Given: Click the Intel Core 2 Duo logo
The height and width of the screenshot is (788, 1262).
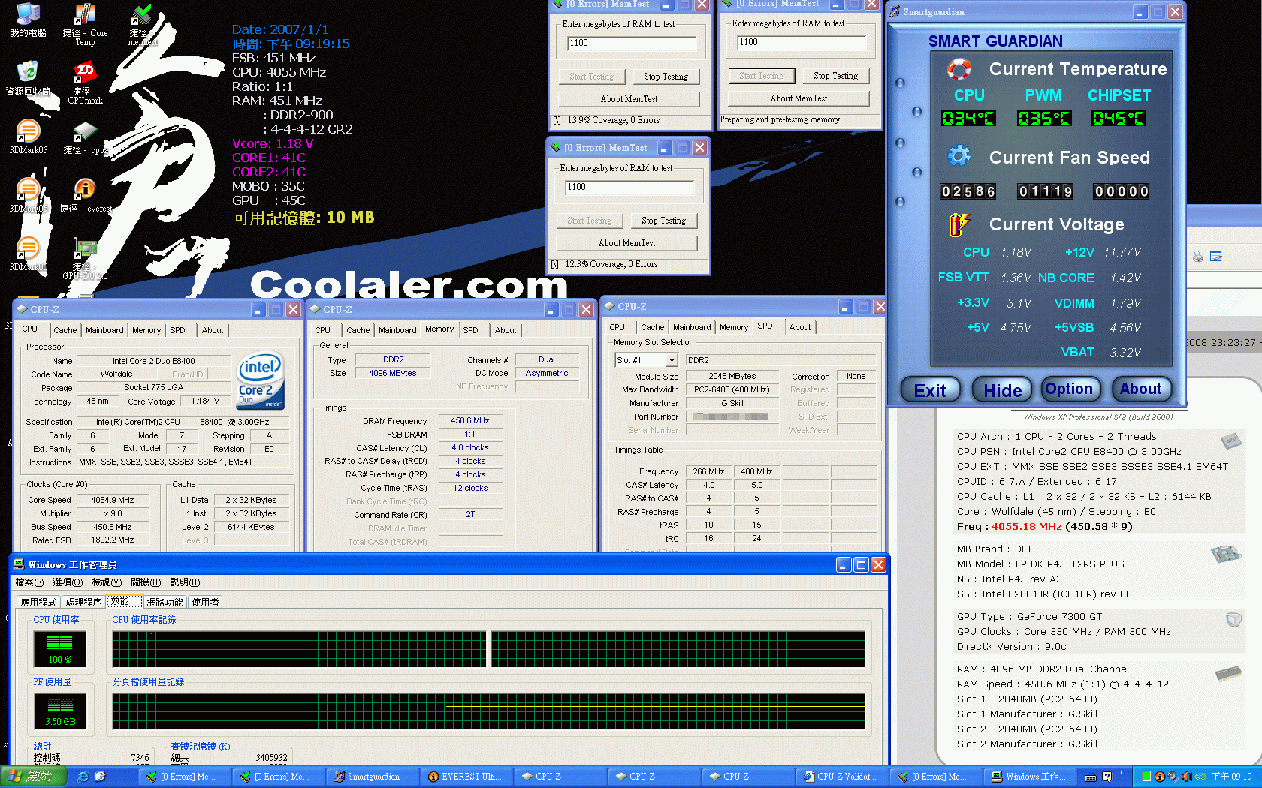Looking at the screenshot, I should [261, 381].
